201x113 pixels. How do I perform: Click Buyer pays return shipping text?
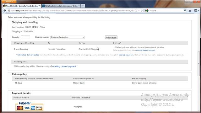tap(144, 83)
